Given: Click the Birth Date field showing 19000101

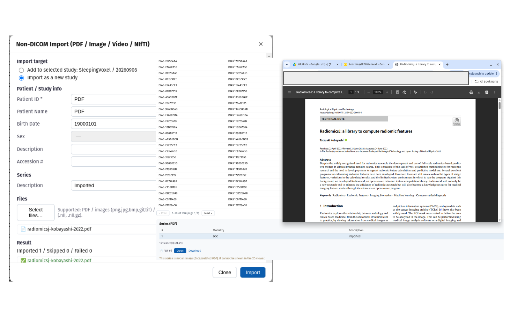Looking at the screenshot, I should (x=114, y=124).
